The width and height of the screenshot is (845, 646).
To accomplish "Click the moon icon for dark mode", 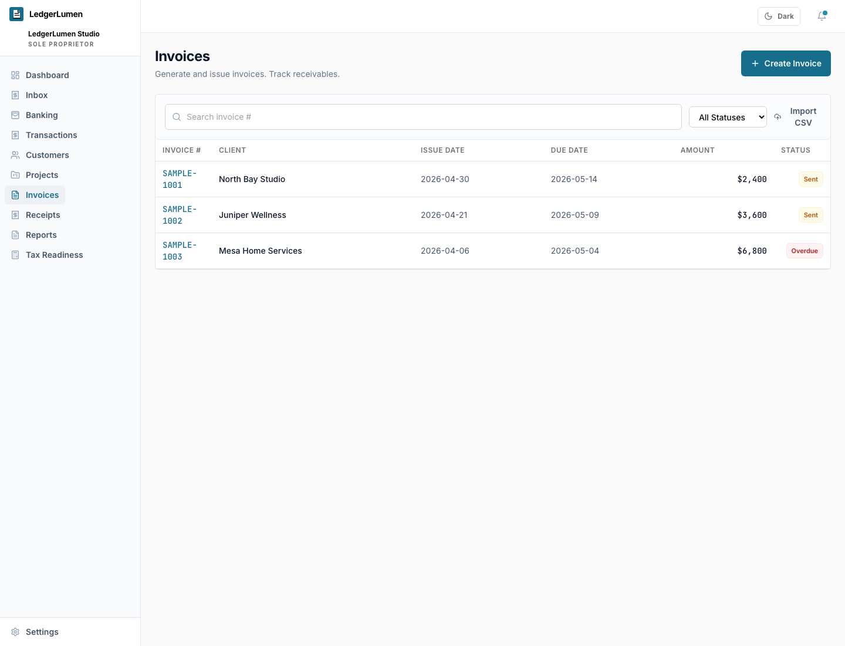I will point(768,16).
